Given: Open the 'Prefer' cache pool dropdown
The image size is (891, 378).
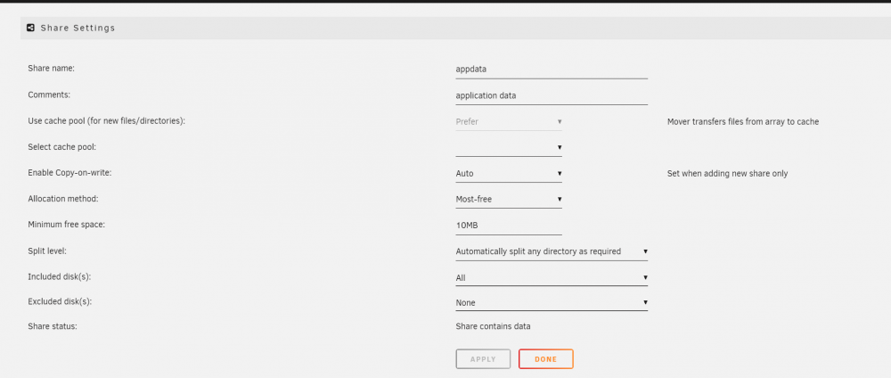Looking at the screenshot, I should coord(509,121).
